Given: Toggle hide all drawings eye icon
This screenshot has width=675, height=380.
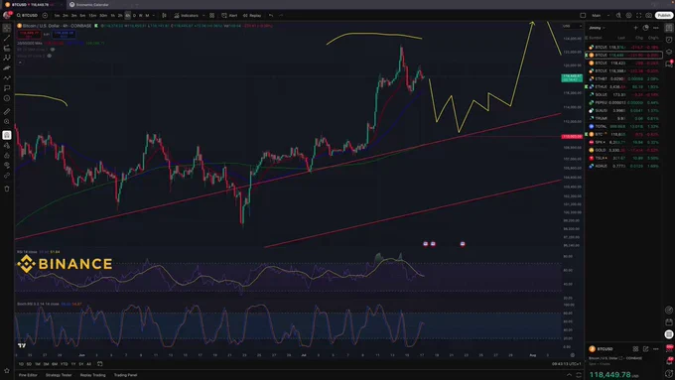Looking at the screenshot, I should (7, 166).
